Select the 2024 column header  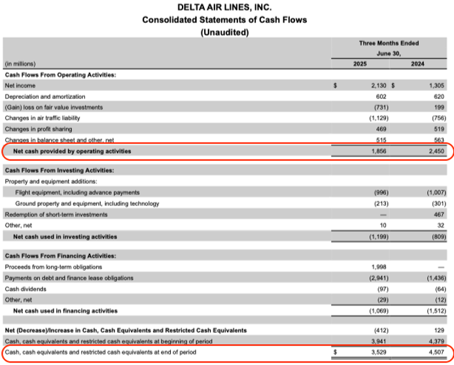coord(417,64)
